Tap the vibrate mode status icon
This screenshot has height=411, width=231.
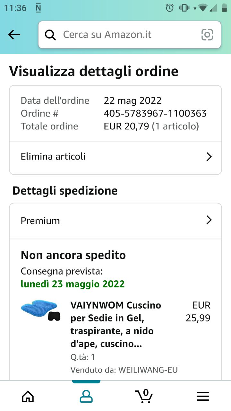pos(184,8)
